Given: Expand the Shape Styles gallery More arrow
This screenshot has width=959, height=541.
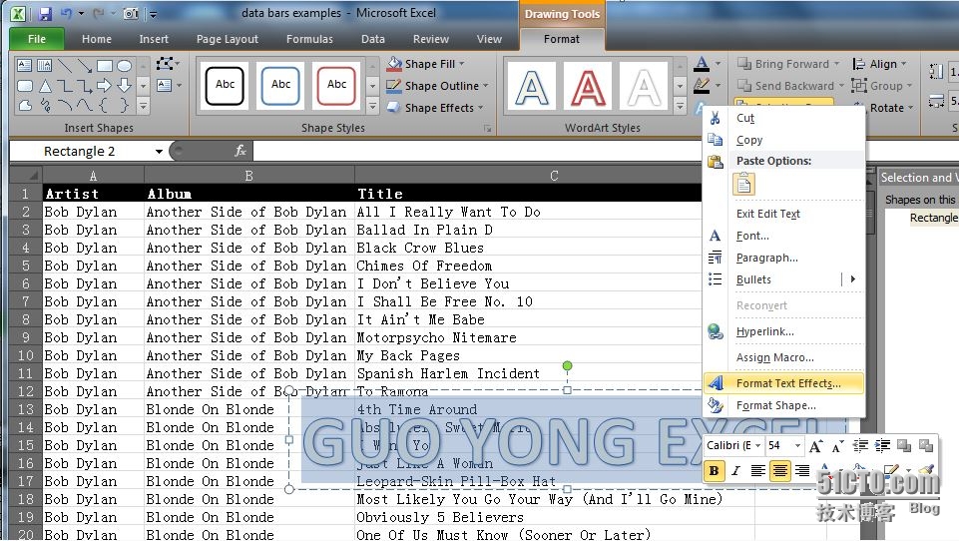Looking at the screenshot, I should pos(372,106).
